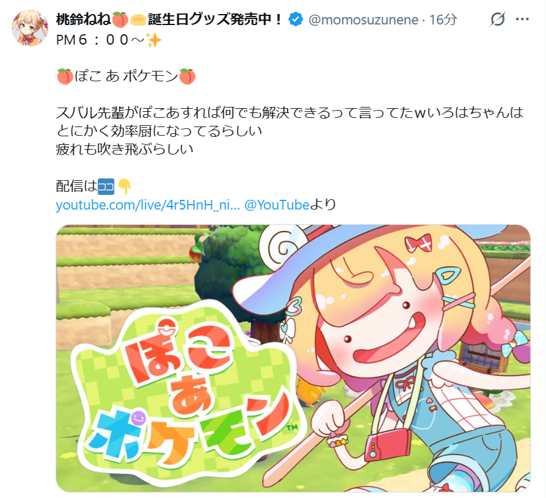Viewport: 546px width, 498px height.
Task: Open the 16分 timestamp link
Action: click(443, 20)
